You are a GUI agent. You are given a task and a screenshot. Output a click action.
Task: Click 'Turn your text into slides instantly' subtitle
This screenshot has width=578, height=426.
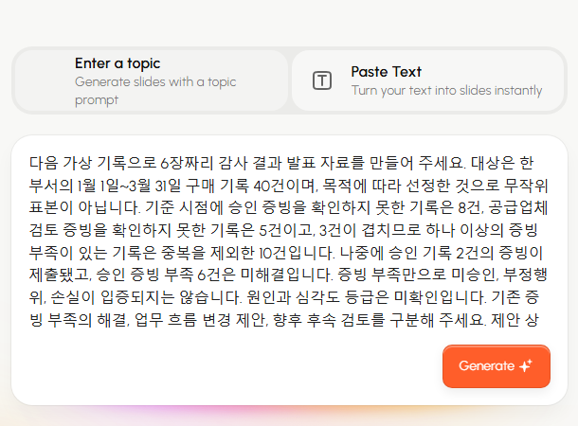pyautogui.click(x=446, y=90)
